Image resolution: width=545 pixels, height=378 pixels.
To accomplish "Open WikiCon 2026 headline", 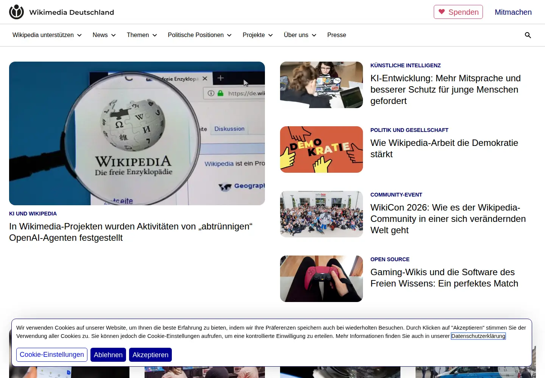I will click(x=448, y=219).
